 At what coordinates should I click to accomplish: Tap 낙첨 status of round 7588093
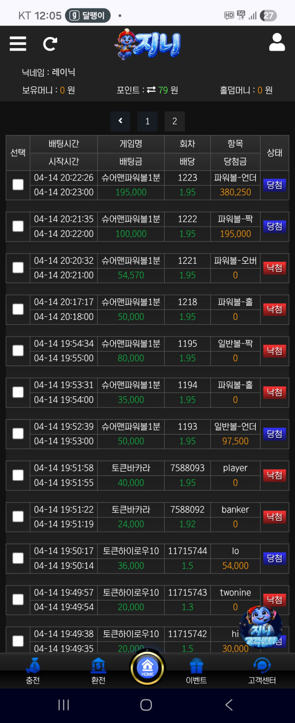pyautogui.click(x=275, y=475)
